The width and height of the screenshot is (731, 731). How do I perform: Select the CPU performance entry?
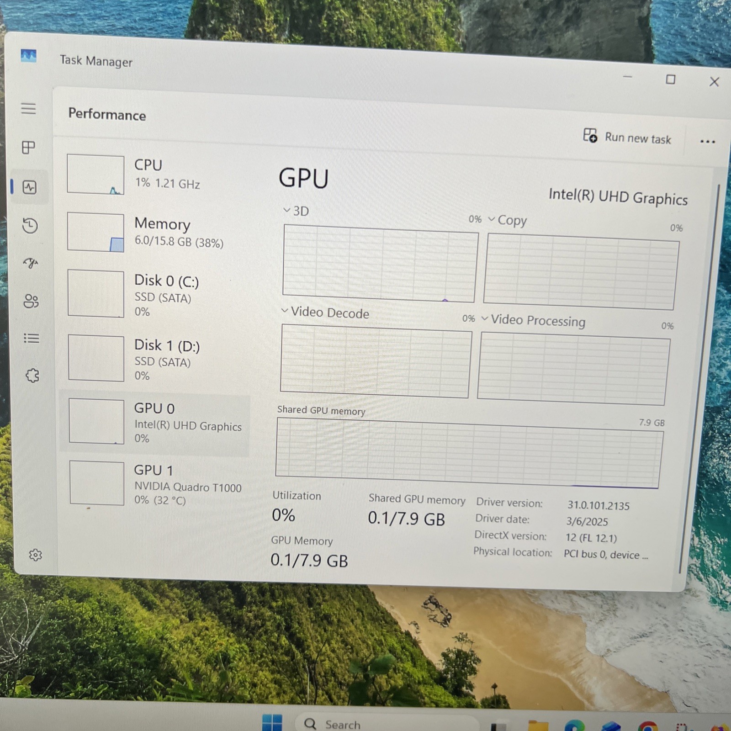pos(155,175)
